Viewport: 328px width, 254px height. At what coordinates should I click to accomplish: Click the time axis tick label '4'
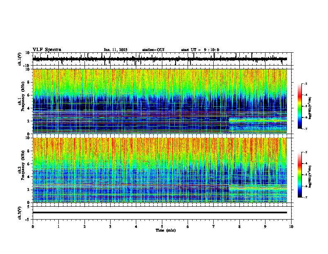[136, 227]
